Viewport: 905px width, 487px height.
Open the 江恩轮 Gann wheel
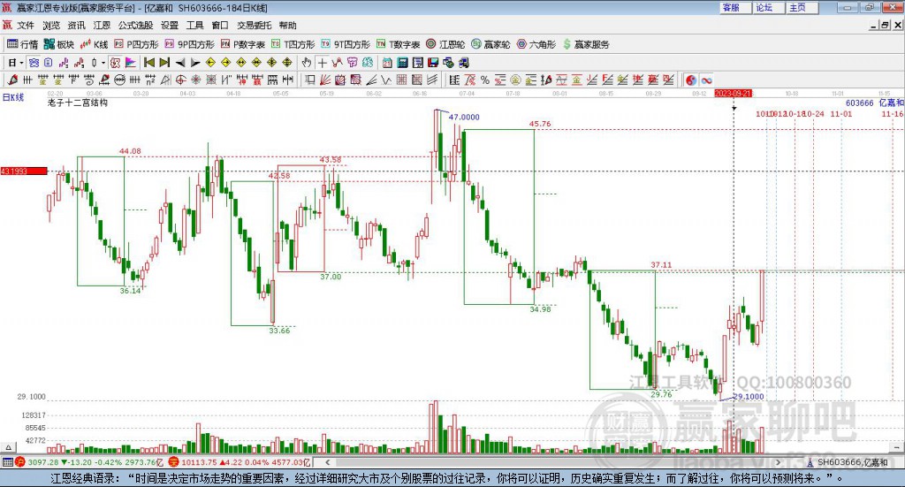click(x=445, y=44)
